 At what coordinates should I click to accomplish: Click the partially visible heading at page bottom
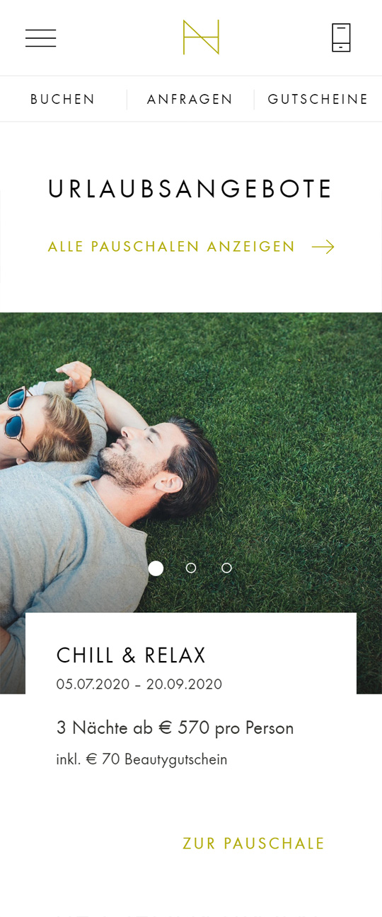coord(191,913)
